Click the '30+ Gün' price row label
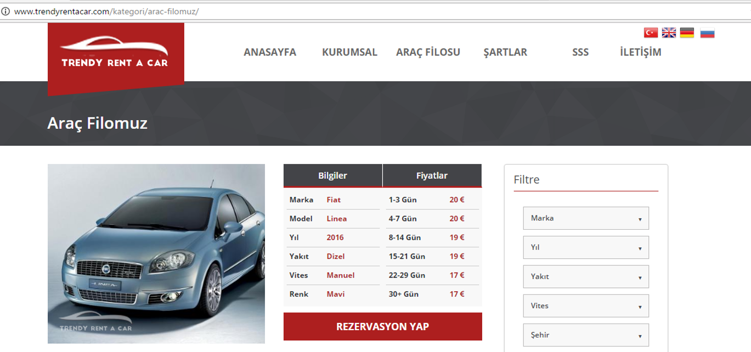The height and width of the screenshot is (352, 751). (x=403, y=294)
